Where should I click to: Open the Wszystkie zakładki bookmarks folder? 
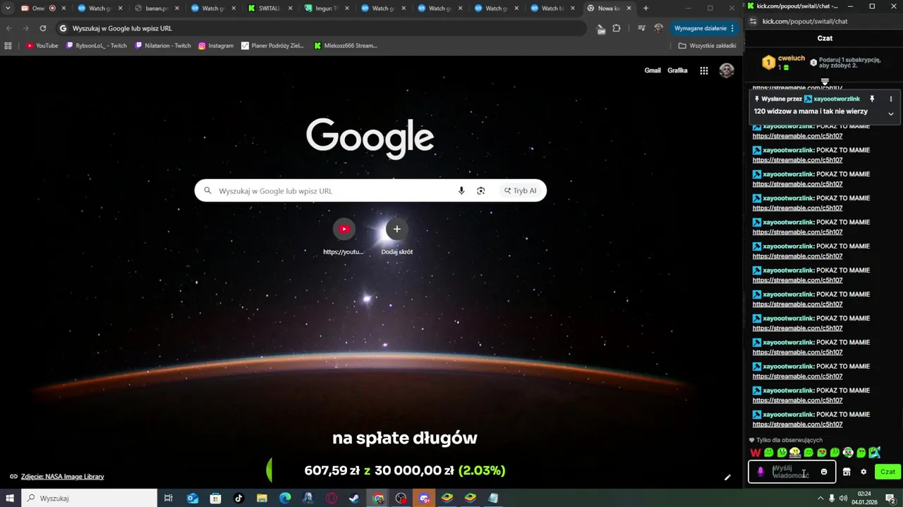(x=707, y=46)
